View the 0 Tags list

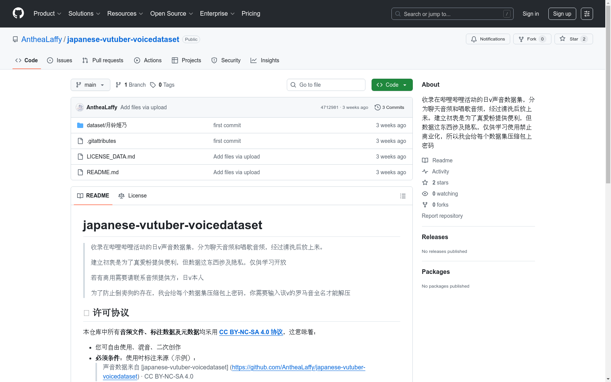tap(162, 85)
